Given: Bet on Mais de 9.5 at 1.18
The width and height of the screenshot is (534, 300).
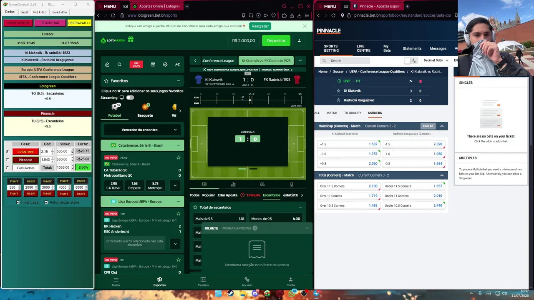Looking at the screenshot, I should [x=220, y=219].
